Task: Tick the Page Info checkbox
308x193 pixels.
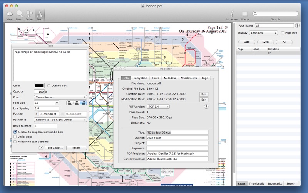Action: pos(283,33)
